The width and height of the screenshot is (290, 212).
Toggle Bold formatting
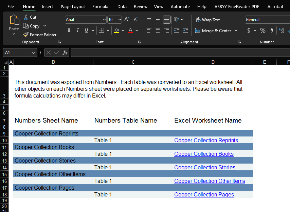pos(69,30)
